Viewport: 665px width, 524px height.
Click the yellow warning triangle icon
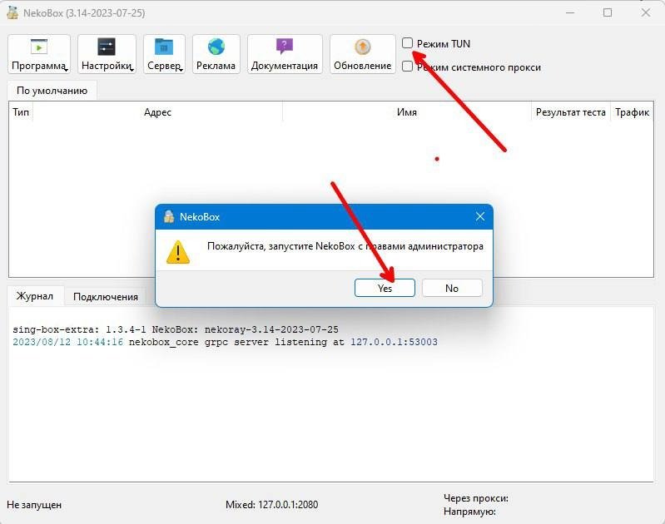178,252
